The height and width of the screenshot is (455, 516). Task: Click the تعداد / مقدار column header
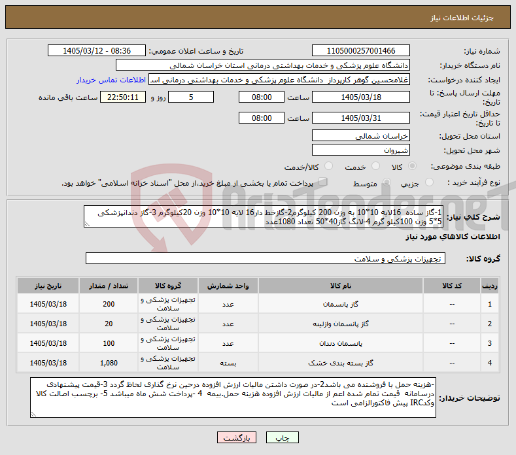(109, 286)
